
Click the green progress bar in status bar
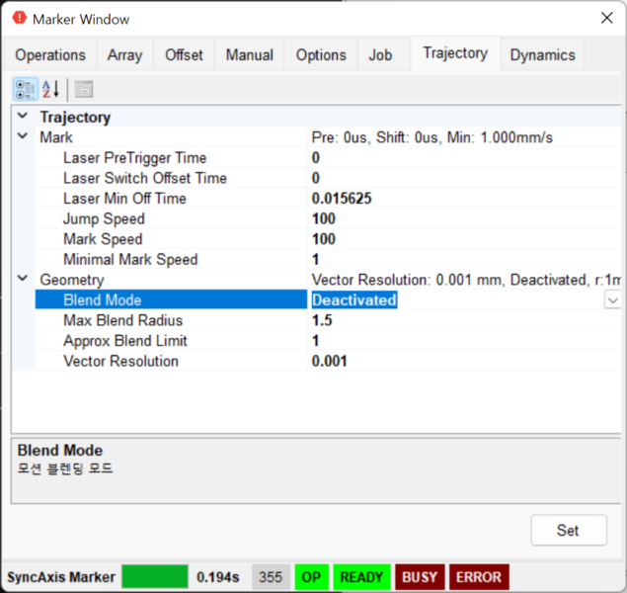pos(154,577)
